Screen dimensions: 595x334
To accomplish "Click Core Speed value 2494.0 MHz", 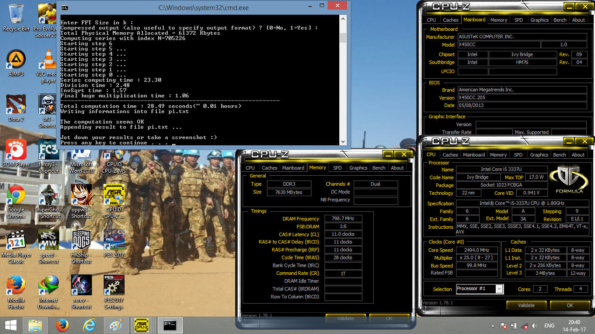I will 477,250.
